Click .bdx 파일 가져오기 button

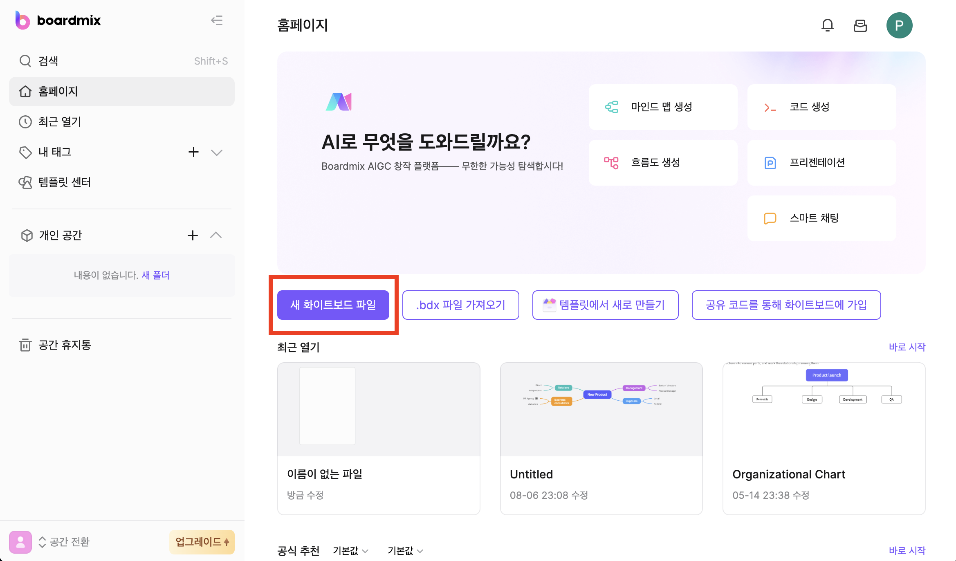pyautogui.click(x=461, y=305)
